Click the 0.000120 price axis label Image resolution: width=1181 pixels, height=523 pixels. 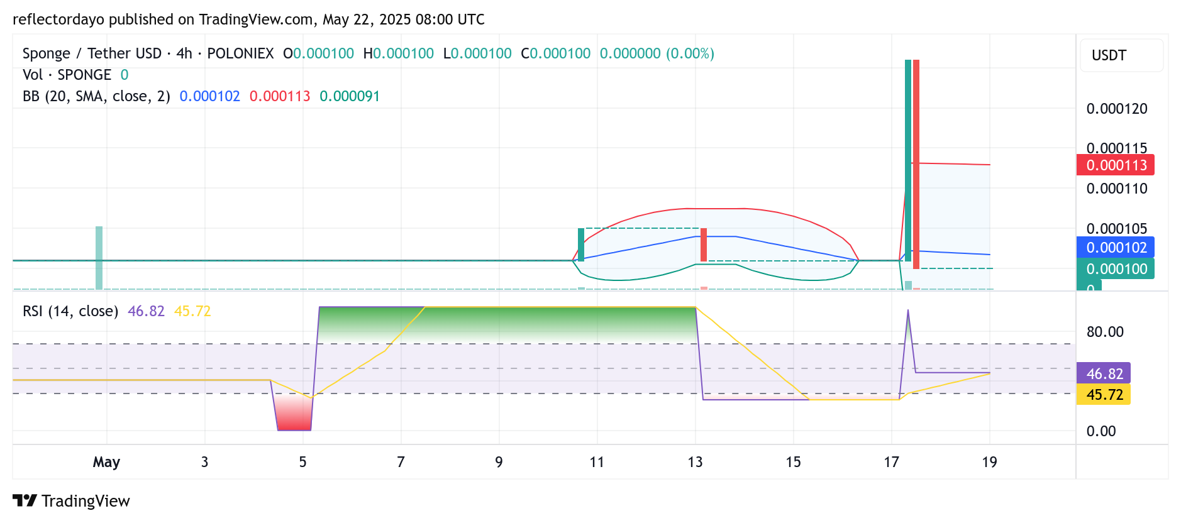click(1117, 109)
